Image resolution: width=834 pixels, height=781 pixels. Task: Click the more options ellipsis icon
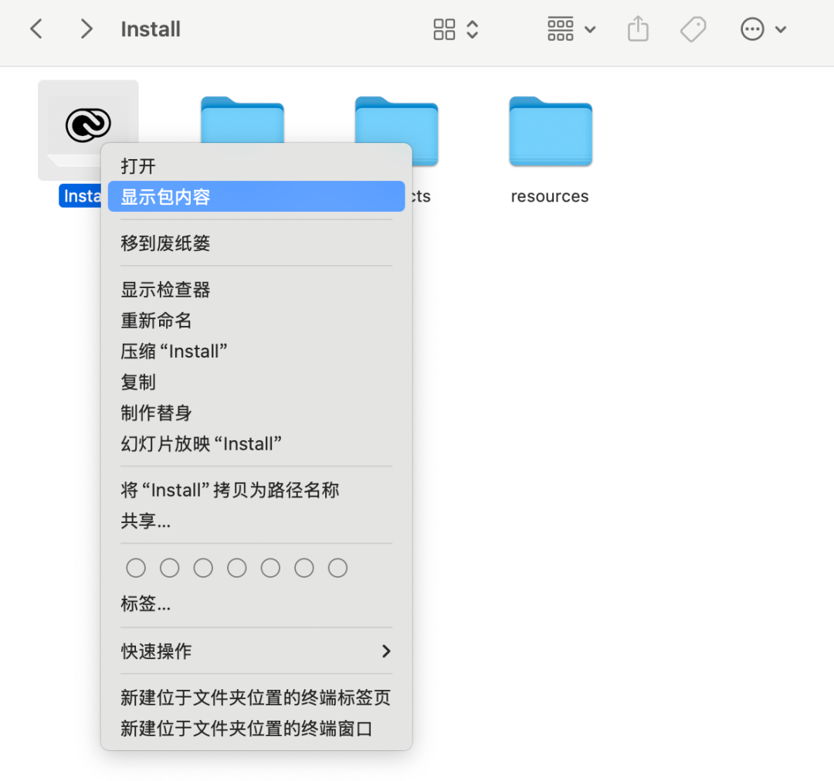coord(751,29)
